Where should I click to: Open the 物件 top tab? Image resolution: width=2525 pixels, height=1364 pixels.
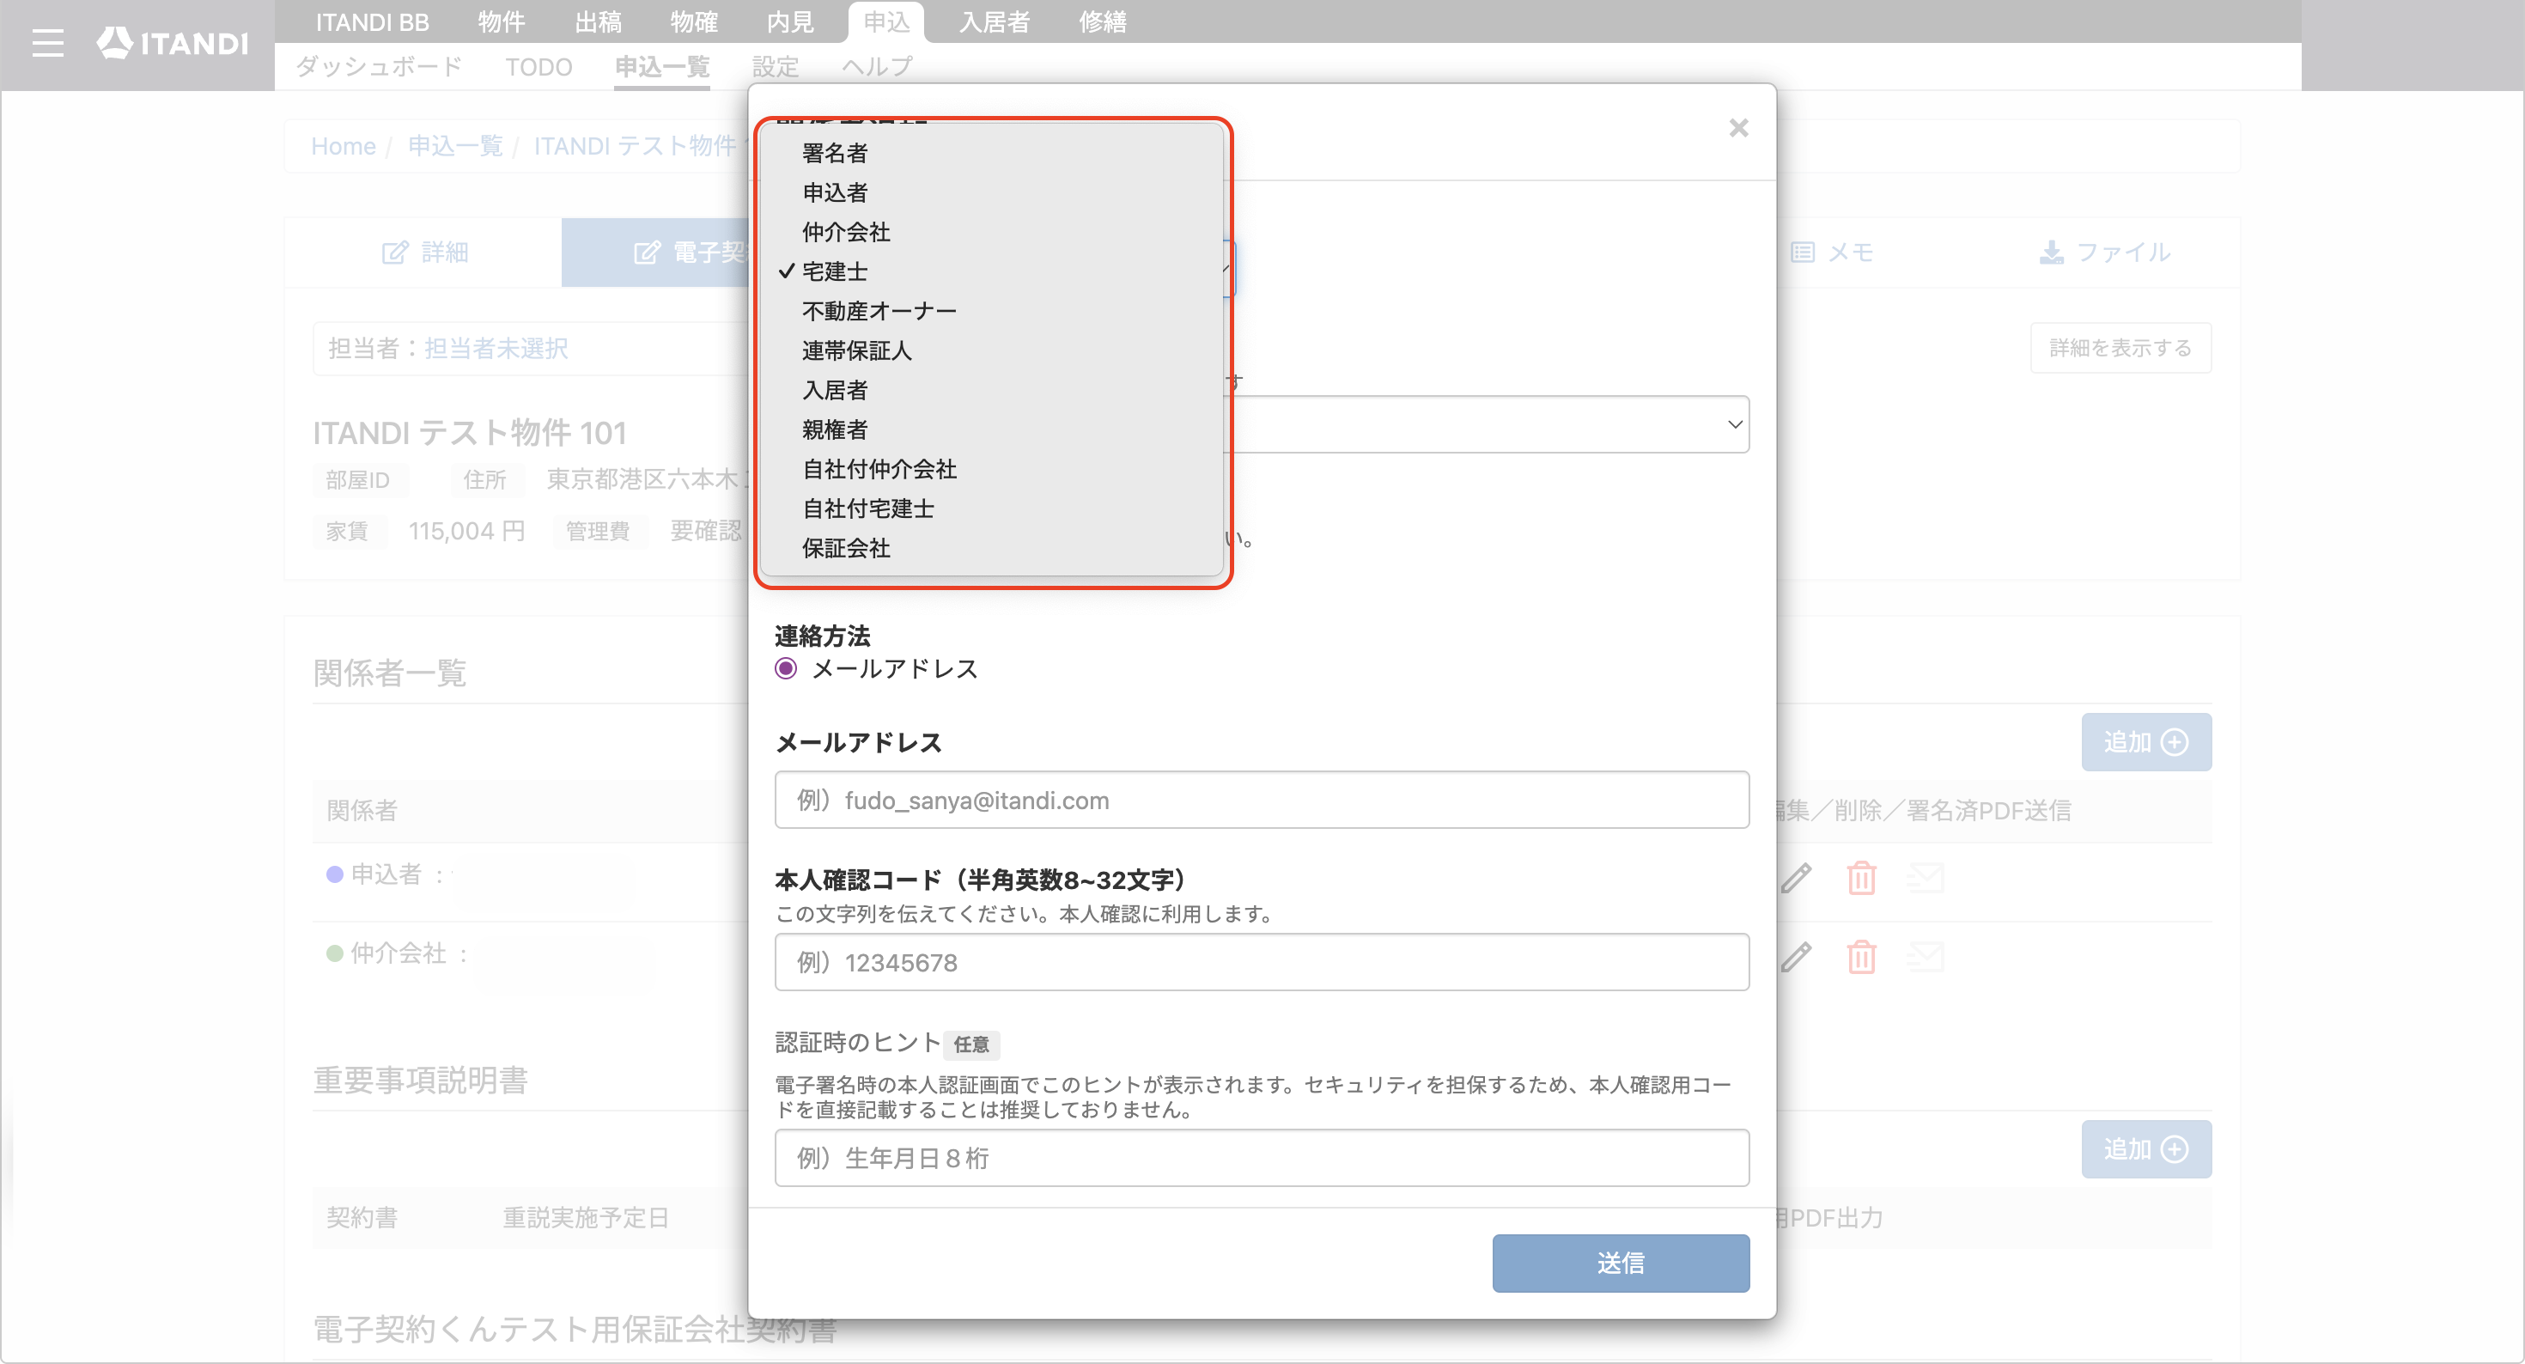click(501, 21)
